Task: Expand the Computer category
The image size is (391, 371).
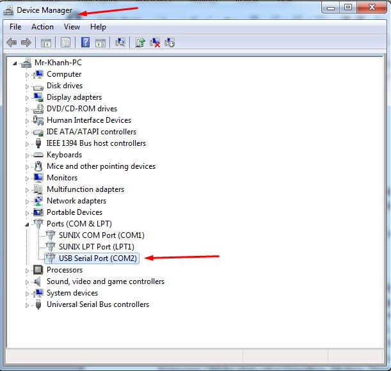Action: [x=27, y=75]
